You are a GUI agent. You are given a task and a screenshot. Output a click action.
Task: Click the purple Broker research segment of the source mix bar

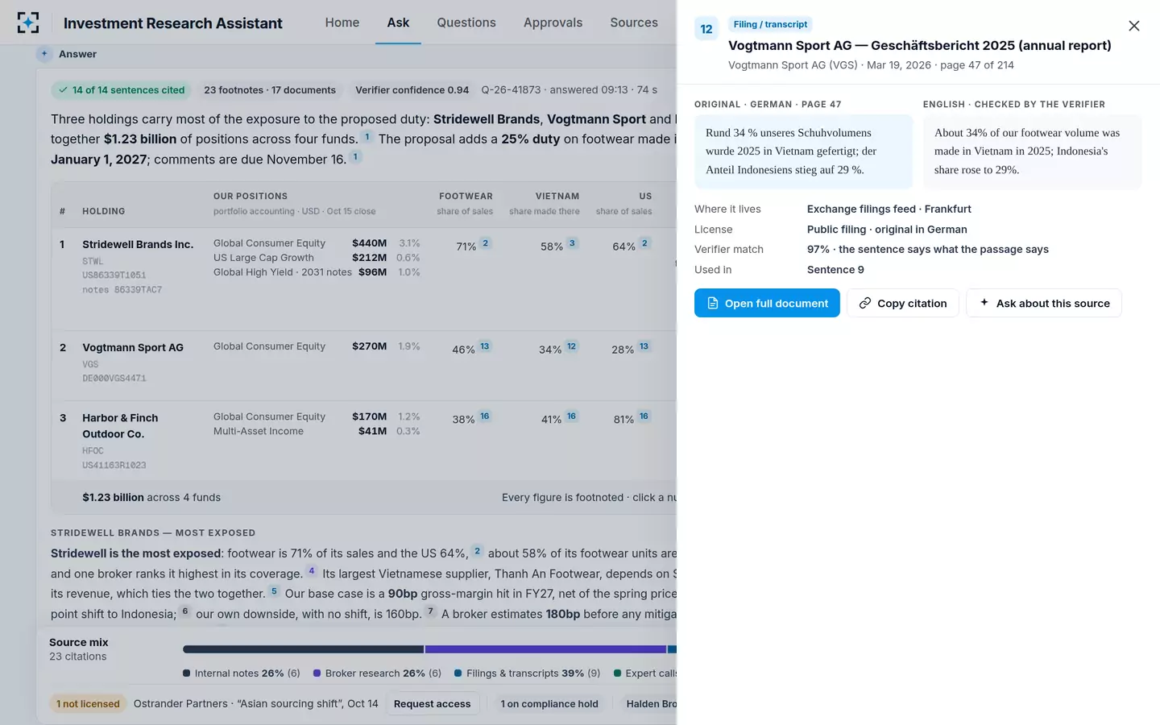point(545,649)
